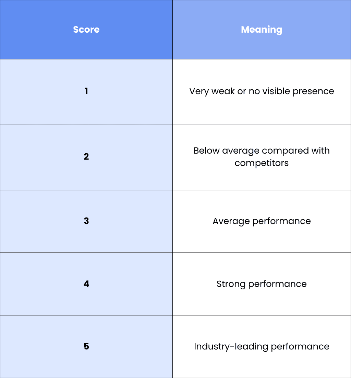351x378 pixels.
Task: Click 'Below average compared with' text line
Action: (x=262, y=151)
